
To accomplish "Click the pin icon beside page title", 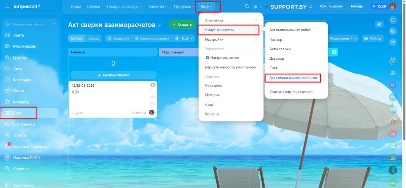I will click(159, 25).
